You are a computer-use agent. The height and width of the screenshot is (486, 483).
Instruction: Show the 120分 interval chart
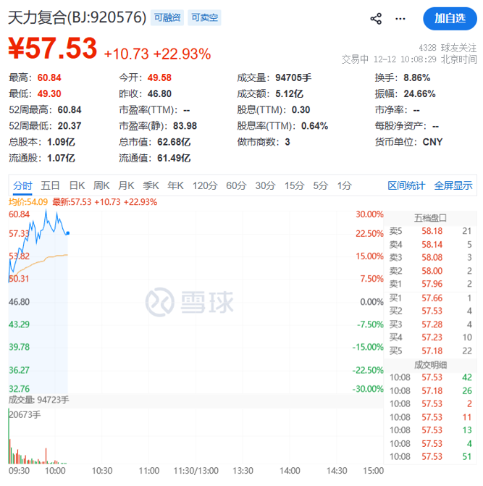coord(205,185)
